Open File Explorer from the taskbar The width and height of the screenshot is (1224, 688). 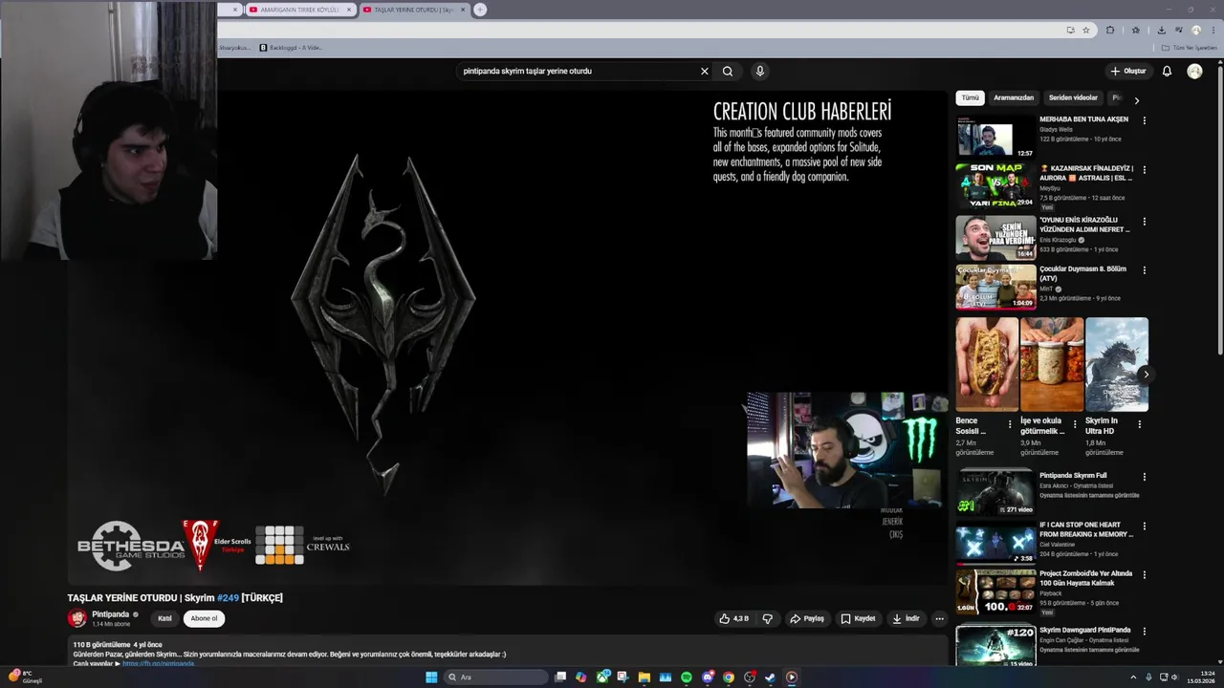point(645,677)
